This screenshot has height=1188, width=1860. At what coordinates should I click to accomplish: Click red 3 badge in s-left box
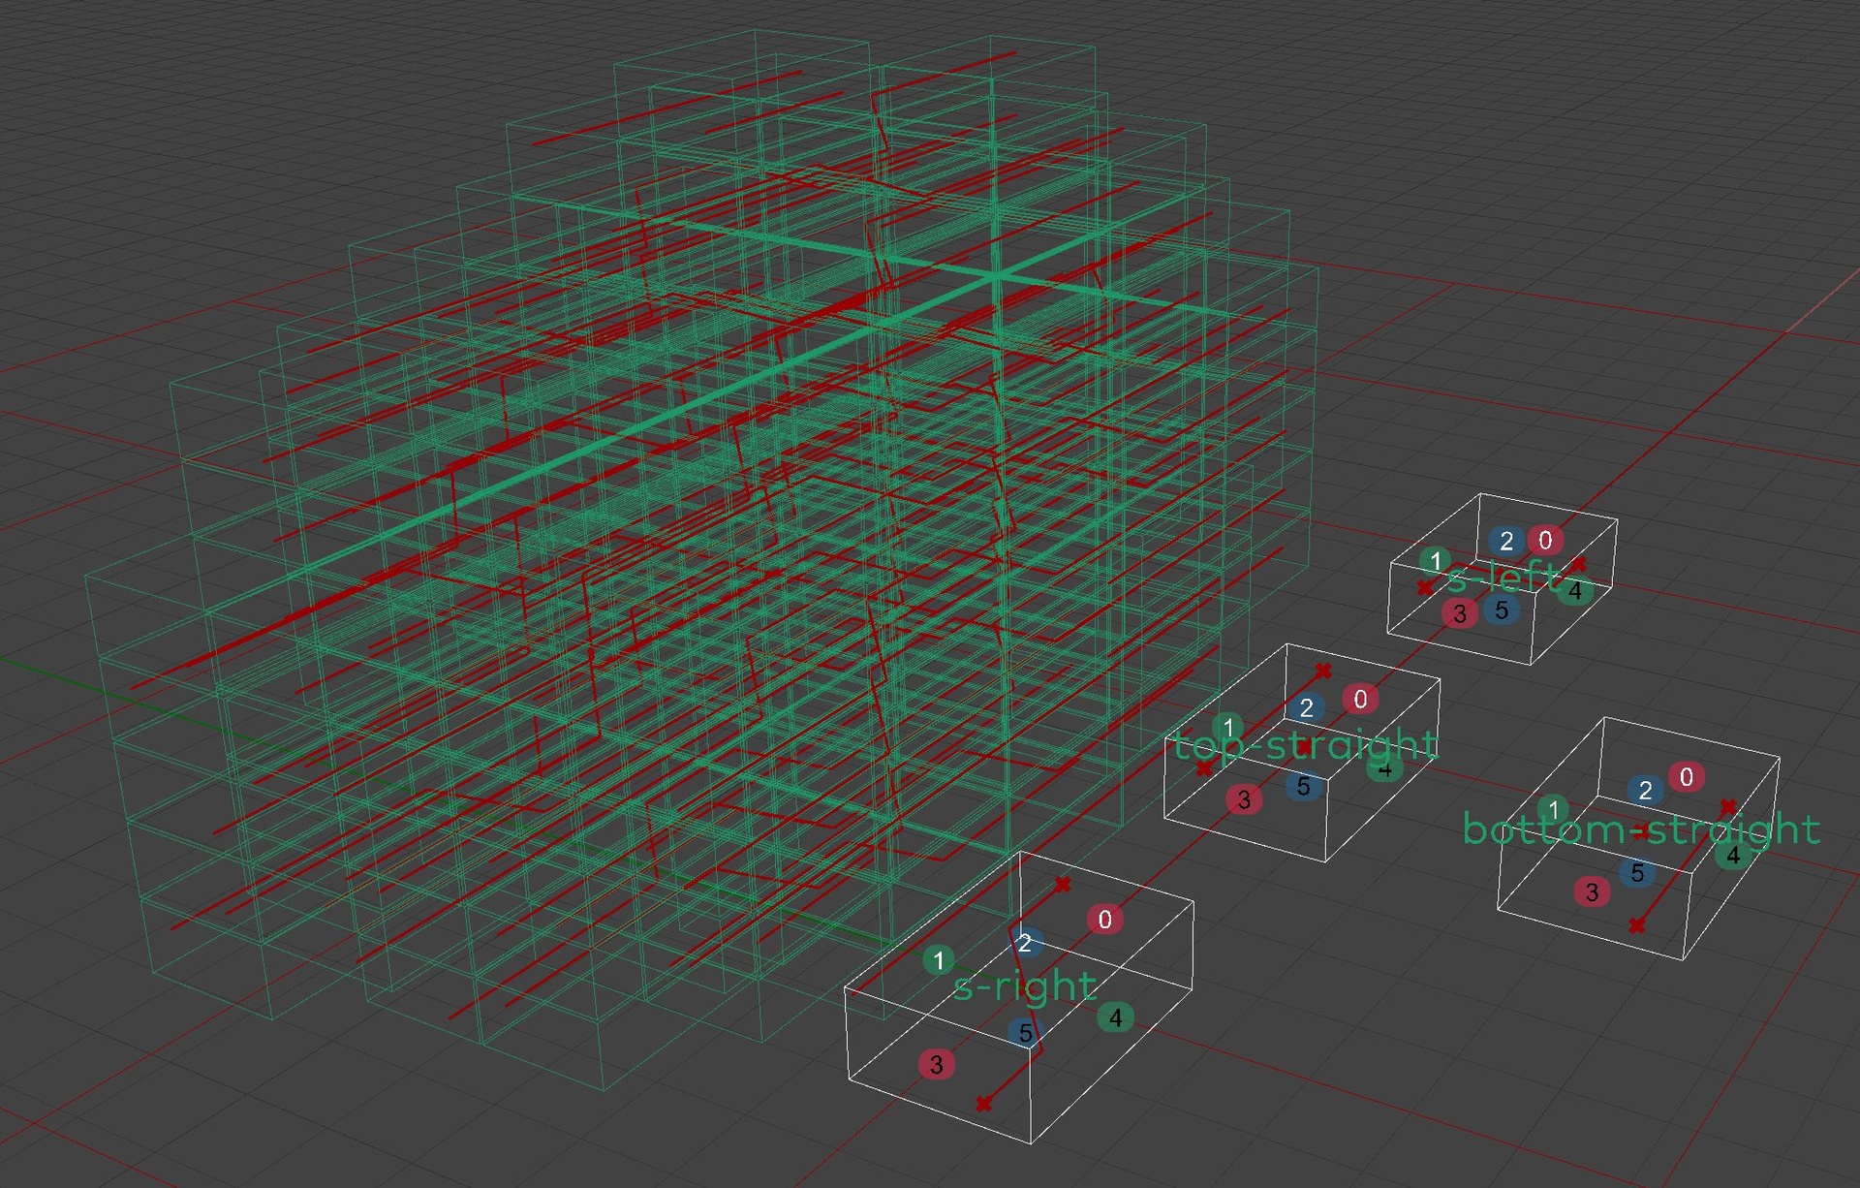1459,612
